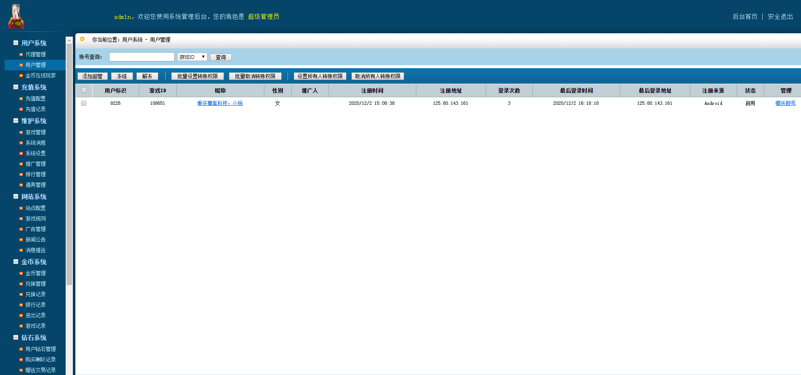Open 金币在线玩家 in the sidebar
The image size is (801, 375).
(x=40, y=75)
